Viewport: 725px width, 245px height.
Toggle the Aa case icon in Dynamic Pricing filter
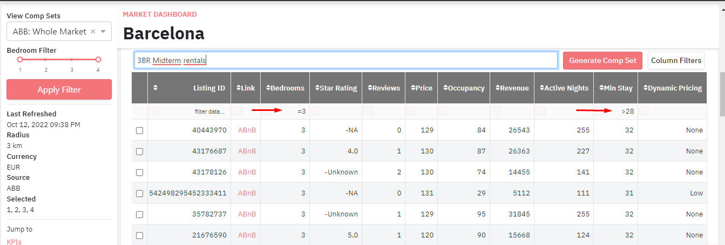[643, 111]
